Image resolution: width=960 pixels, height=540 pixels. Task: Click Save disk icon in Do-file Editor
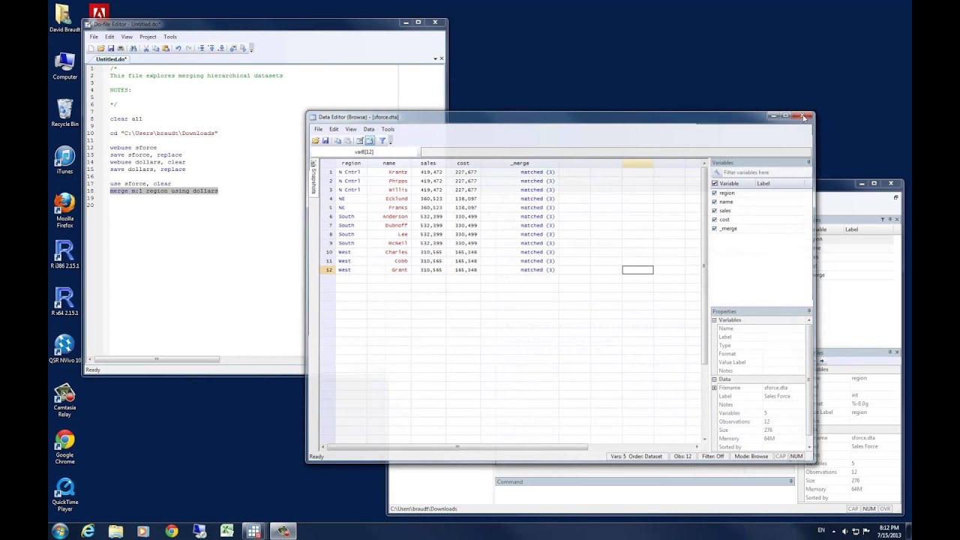(x=111, y=48)
